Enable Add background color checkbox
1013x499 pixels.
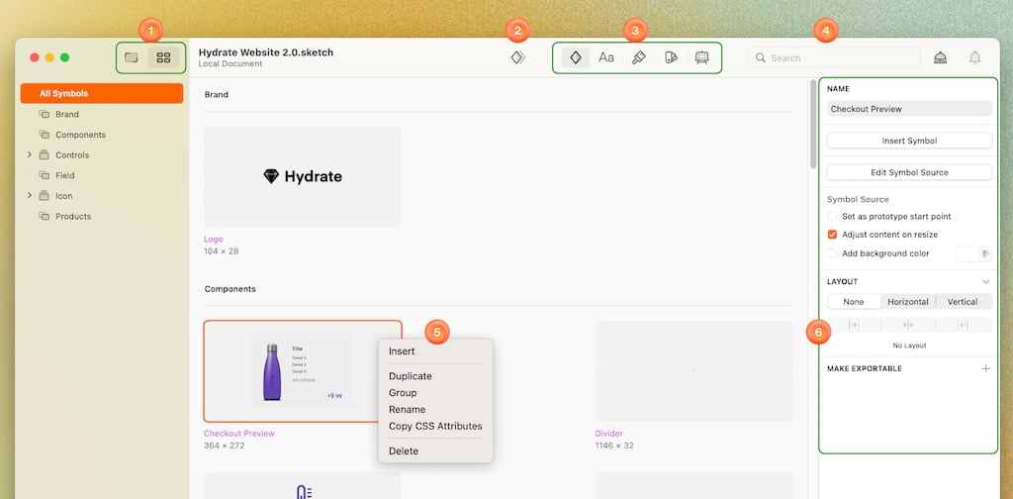coord(832,253)
